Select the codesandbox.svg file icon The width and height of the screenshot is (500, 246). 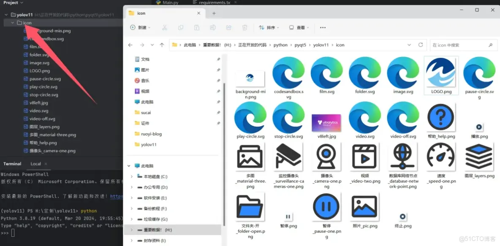pyautogui.click(x=288, y=73)
